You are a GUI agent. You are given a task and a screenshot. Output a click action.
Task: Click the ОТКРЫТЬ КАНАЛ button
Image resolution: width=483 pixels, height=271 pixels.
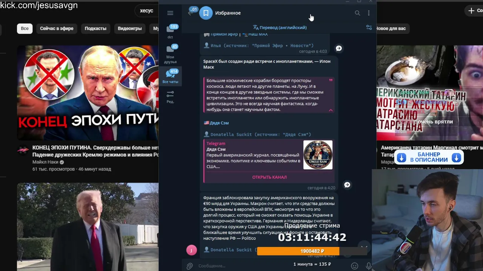click(269, 177)
